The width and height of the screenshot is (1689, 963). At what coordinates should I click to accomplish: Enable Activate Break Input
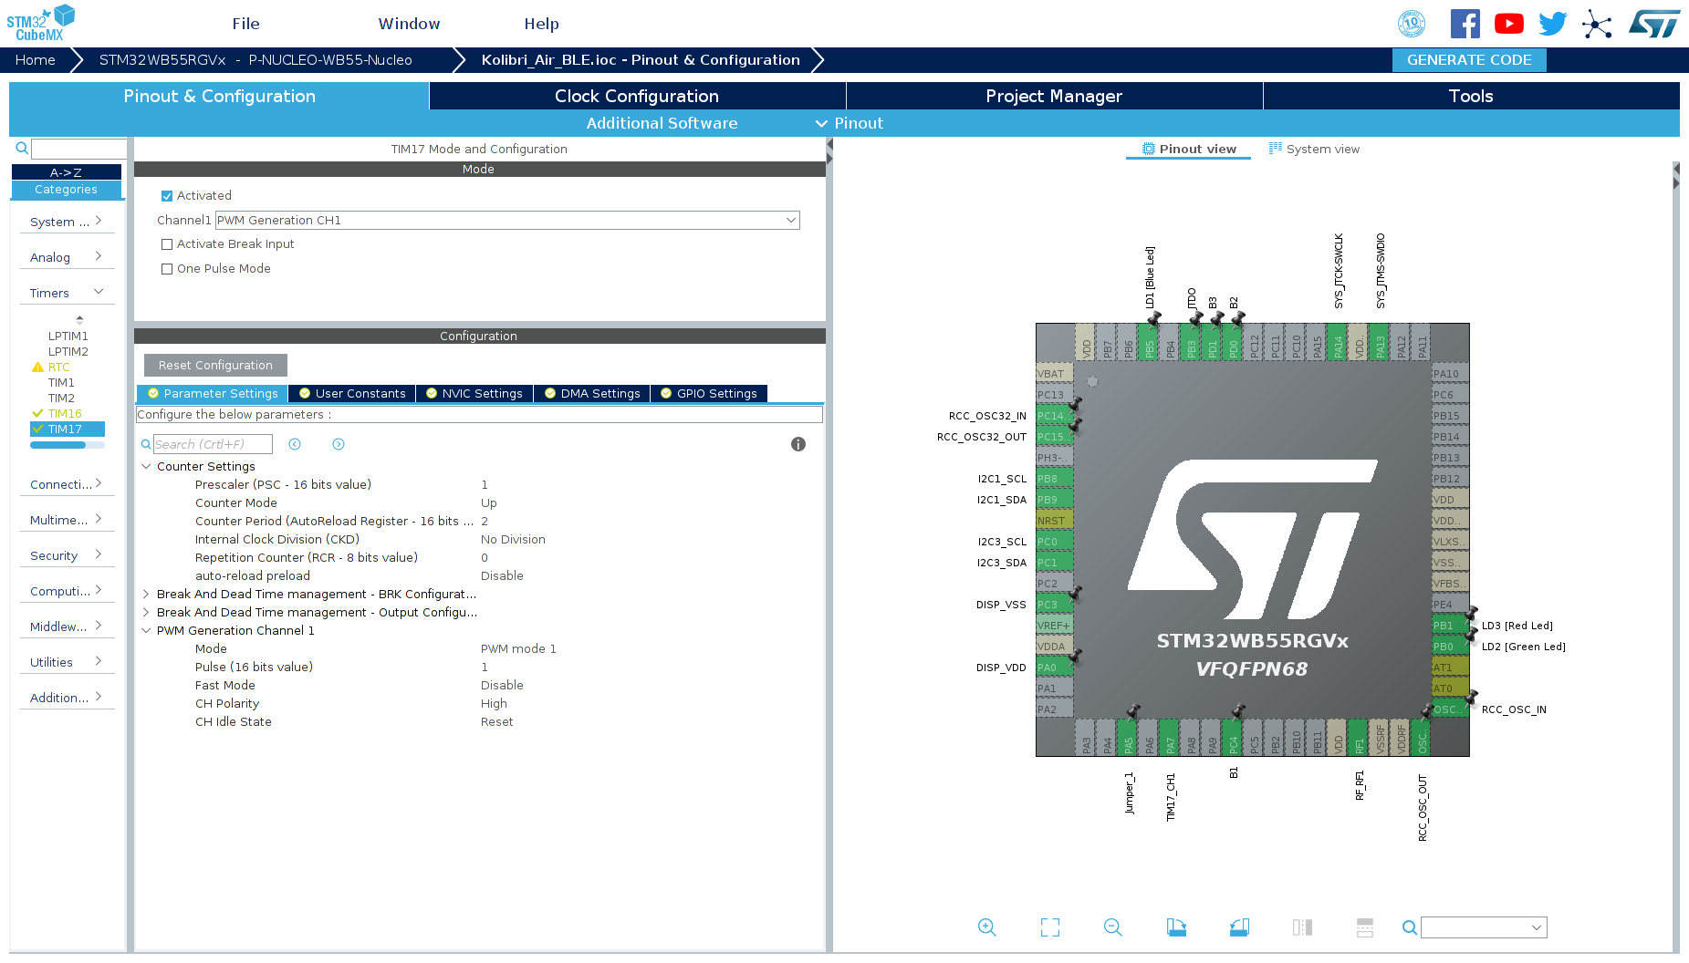[167, 243]
